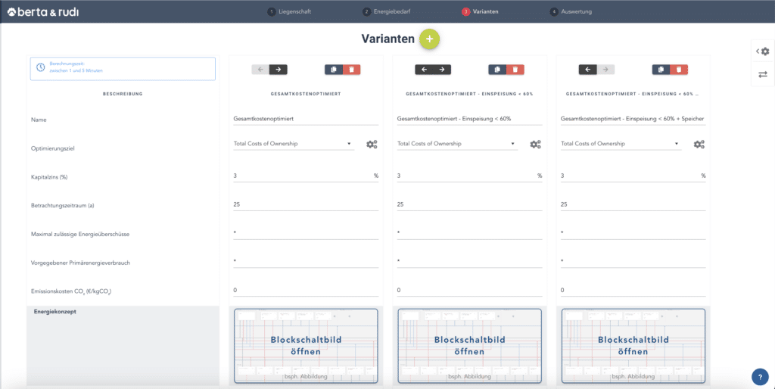Delete the Gesamtkostenoptimiert variant with trash icon
Viewport: 775px width, 389px height.
351,69
